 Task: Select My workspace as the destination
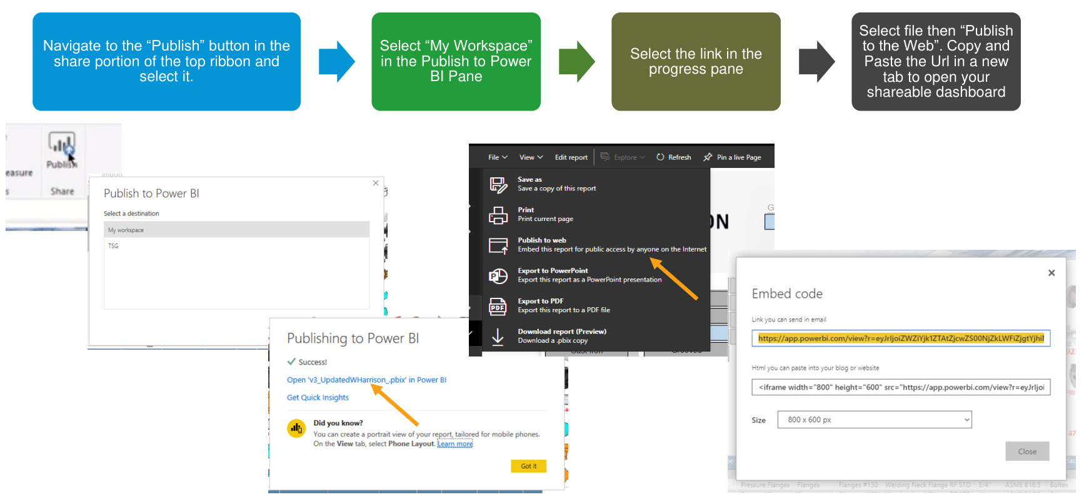pyautogui.click(x=236, y=230)
